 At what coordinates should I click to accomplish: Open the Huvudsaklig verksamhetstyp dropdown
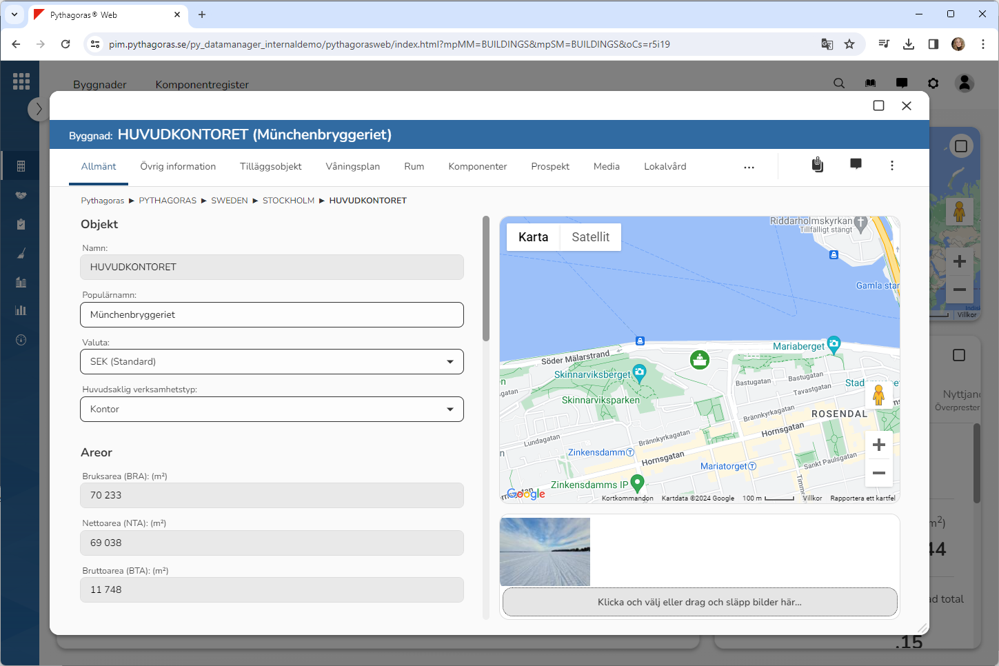(x=272, y=410)
